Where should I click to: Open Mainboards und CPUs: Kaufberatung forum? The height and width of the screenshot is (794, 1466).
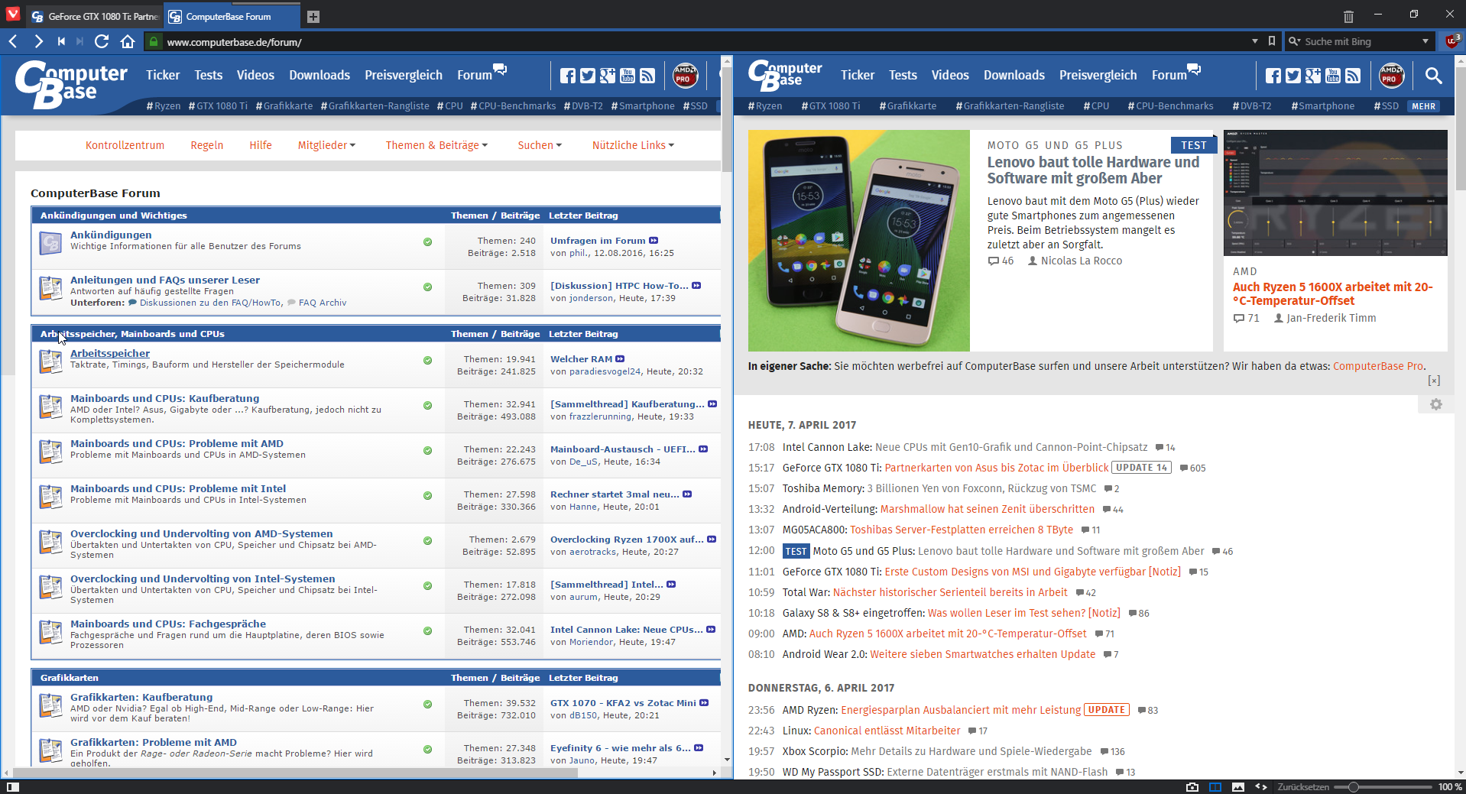click(164, 398)
